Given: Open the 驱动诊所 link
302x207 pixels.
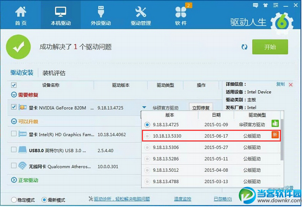Looking at the screenshot, I should (x=122, y=199).
